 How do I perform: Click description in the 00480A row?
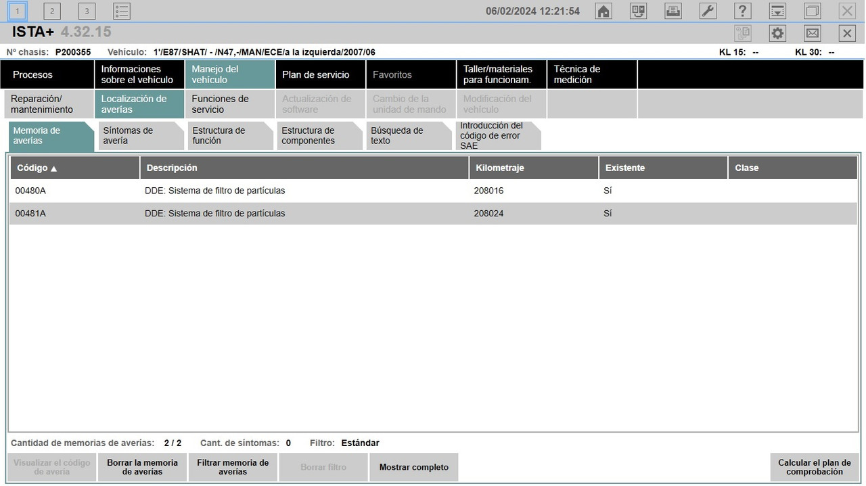pos(215,191)
